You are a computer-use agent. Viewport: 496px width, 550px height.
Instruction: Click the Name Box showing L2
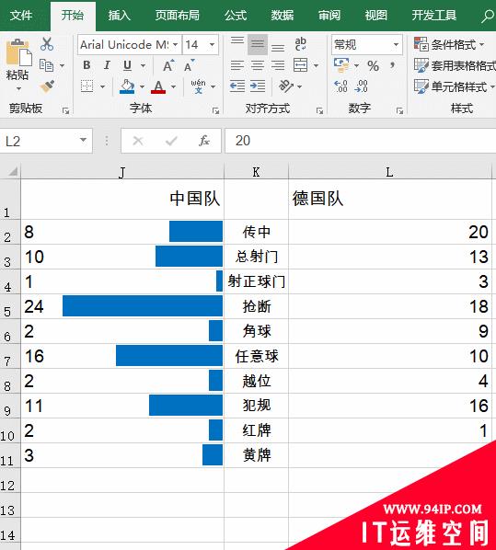pyautogui.click(x=46, y=141)
